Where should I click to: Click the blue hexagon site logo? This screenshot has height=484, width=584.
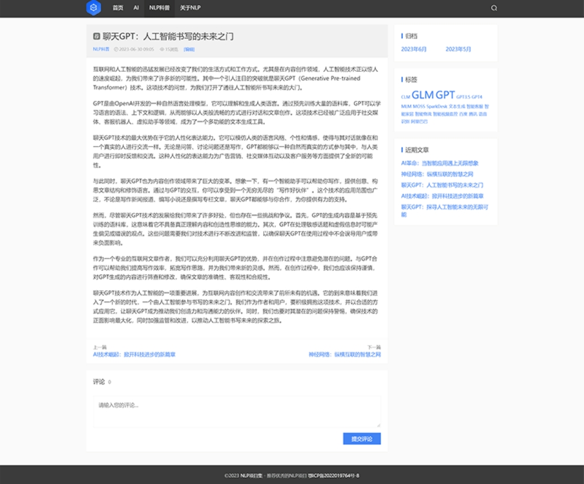click(93, 7)
